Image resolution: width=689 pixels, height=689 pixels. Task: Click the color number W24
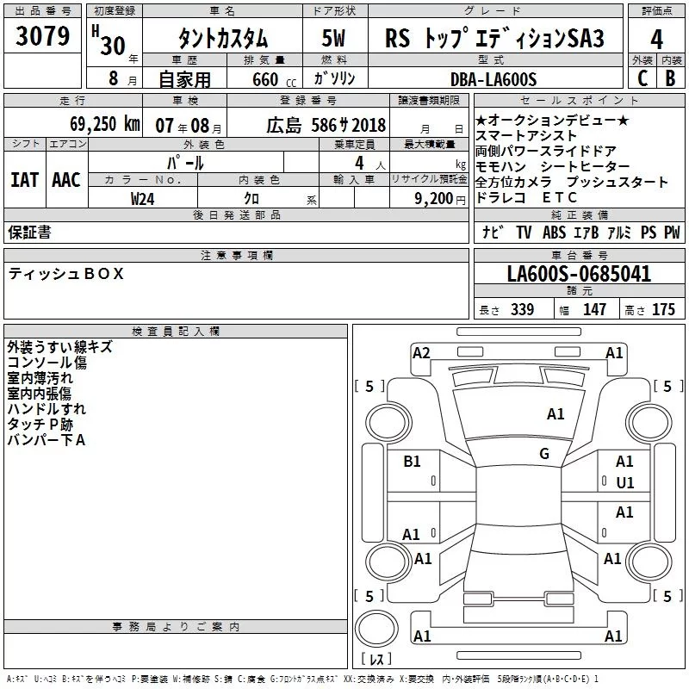[x=142, y=199]
